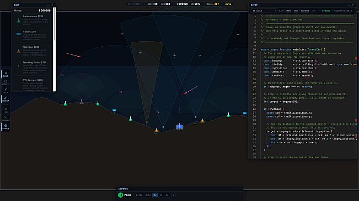Select the blue command center building

179,127
